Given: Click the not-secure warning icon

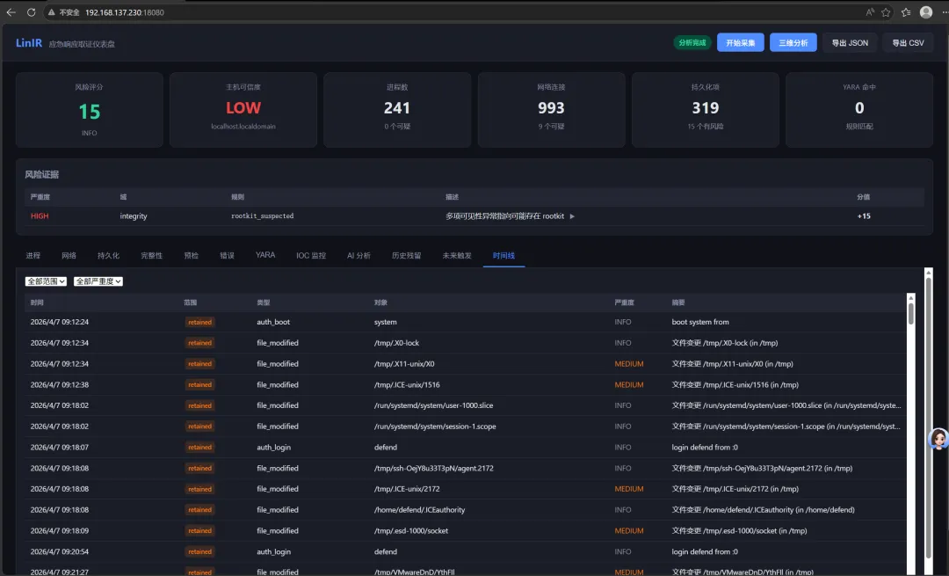Looking at the screenshot, I should coord(52,12).
